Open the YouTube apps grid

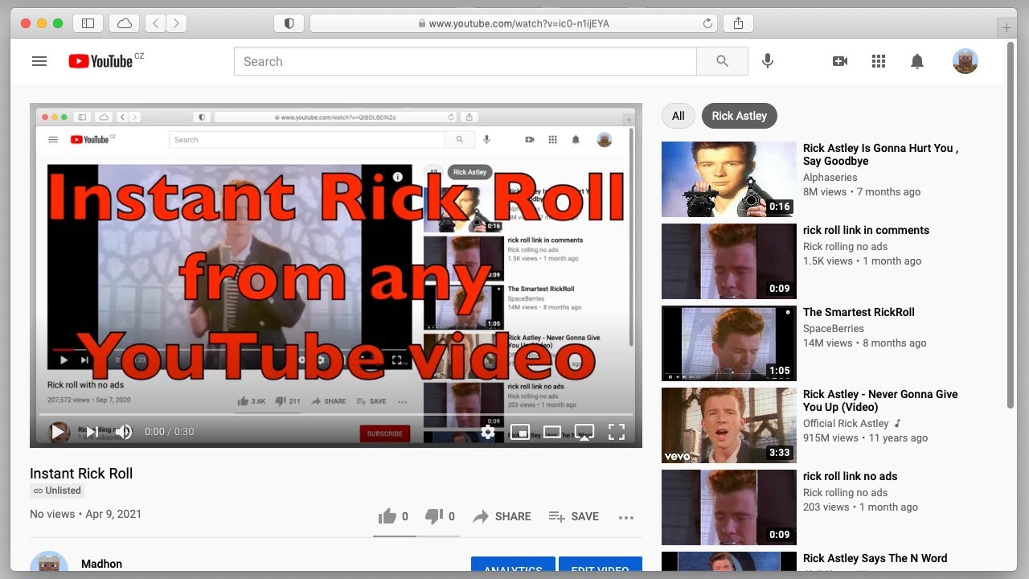coord(879,61)
